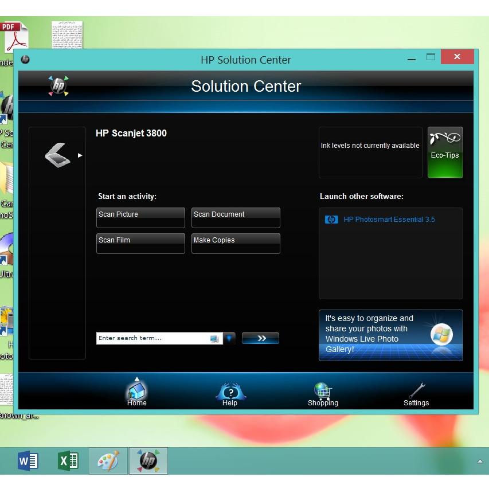Click the HP logo in the header
Image resolution: width=489 pixels, height=489 pixels.
click(x=58, y=86)
